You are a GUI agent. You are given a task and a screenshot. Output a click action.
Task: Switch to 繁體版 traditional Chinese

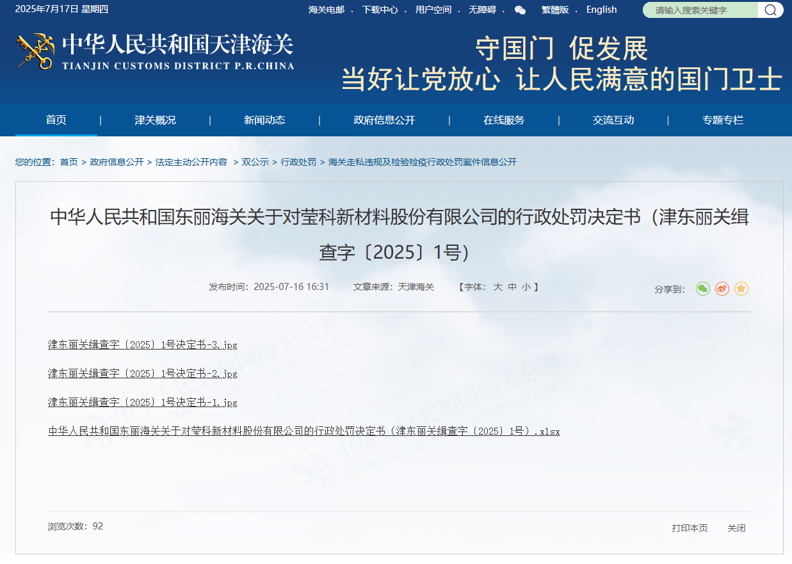555,10
